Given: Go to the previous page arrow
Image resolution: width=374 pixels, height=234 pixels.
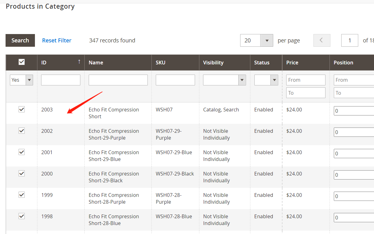Looking at the screenshot, I should coord(322,41).
